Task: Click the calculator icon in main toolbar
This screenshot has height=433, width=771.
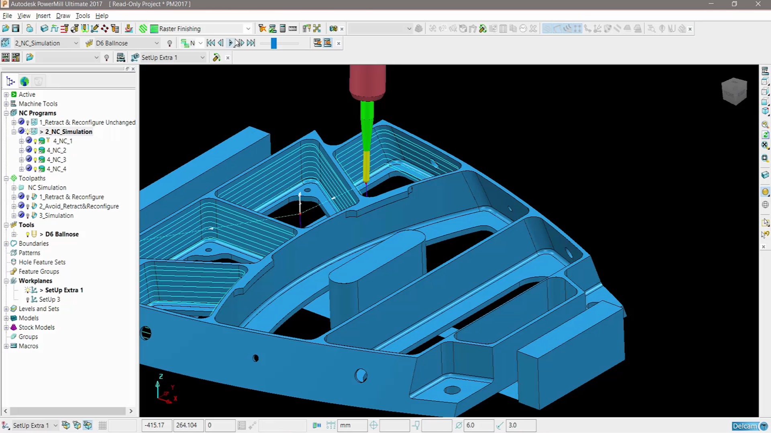Action: click(282, 28)
